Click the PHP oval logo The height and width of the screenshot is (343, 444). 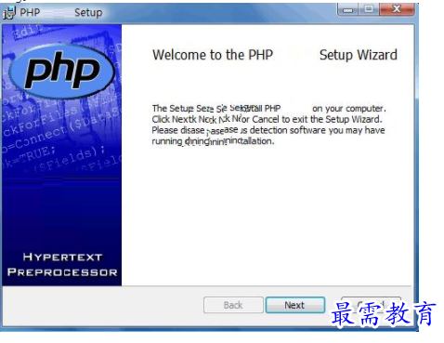62,72
